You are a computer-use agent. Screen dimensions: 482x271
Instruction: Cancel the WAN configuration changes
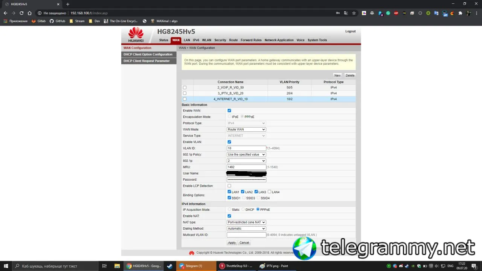coord(244,243)
